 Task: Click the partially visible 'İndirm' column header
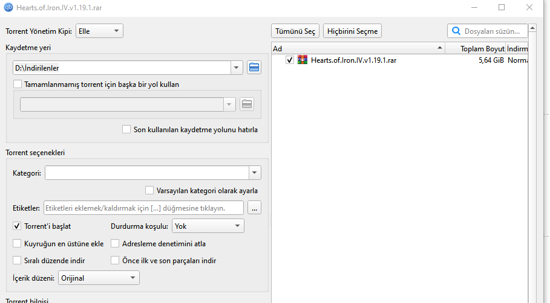click(517, 48)
